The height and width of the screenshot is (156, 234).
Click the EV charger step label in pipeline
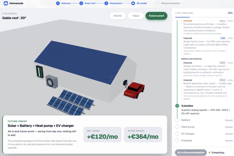[188, 134]
